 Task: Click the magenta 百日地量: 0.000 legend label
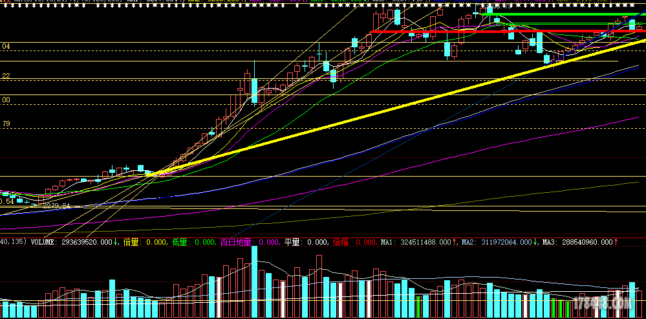pyautogui.click(x=250, y=242)
